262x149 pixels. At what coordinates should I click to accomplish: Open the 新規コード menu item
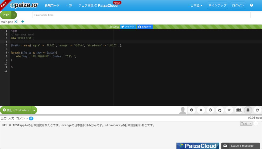click(x=52, y=5)
